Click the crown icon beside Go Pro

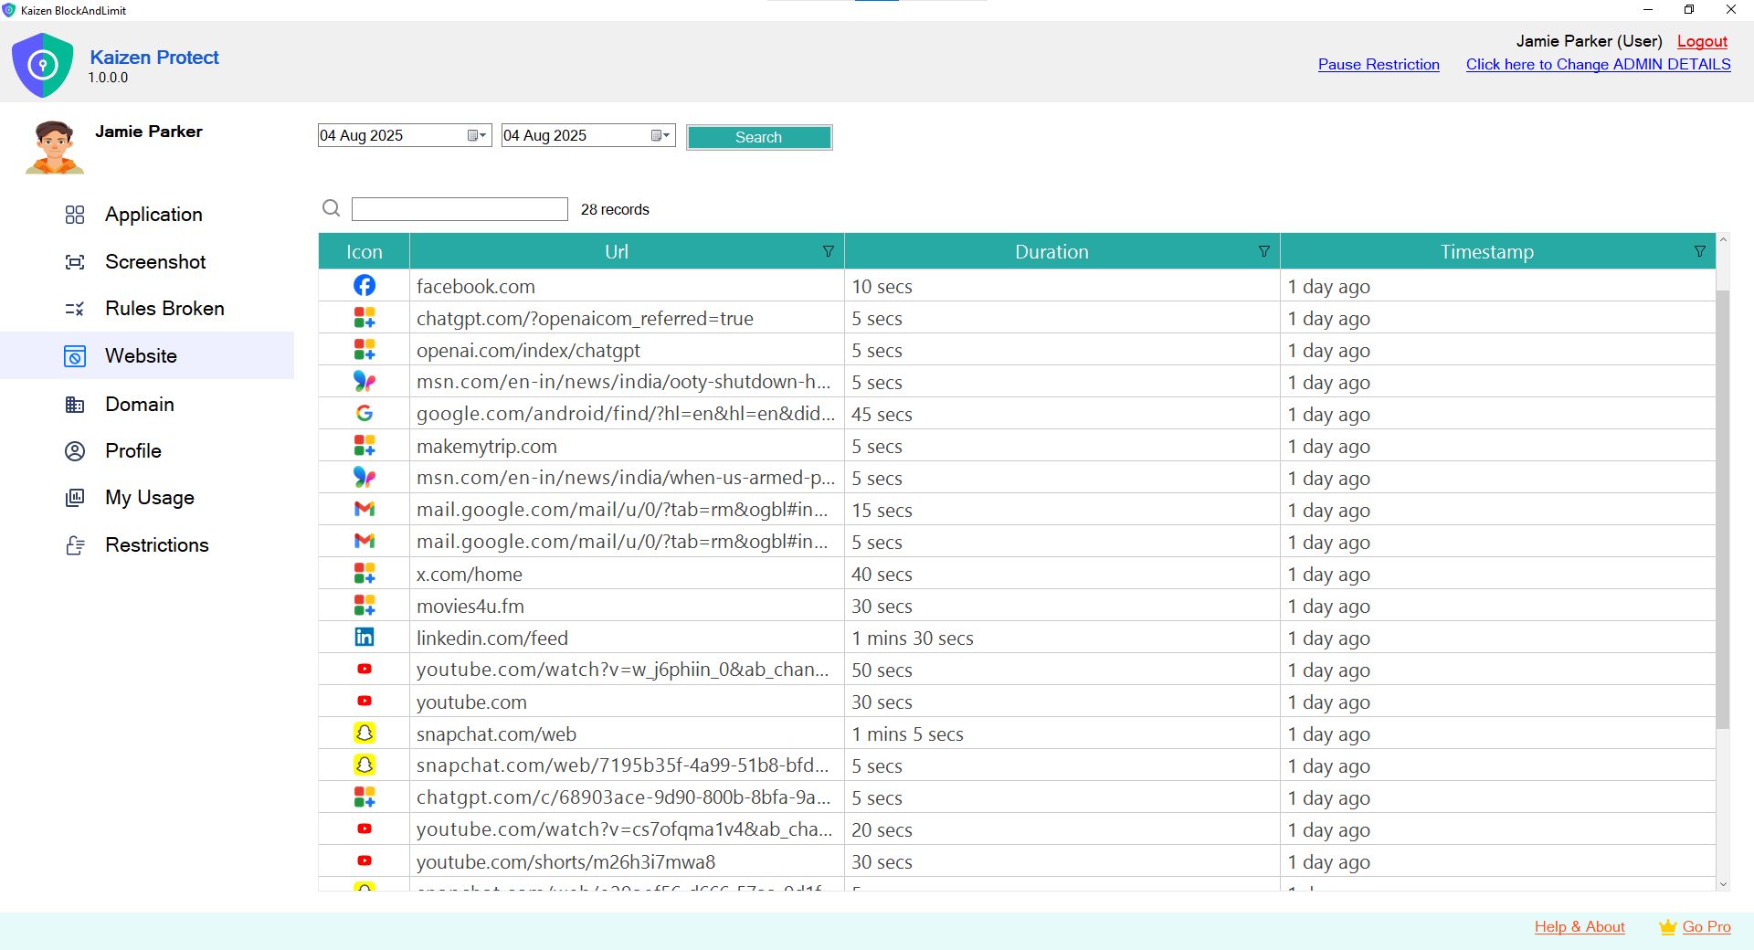[1668, 927]
